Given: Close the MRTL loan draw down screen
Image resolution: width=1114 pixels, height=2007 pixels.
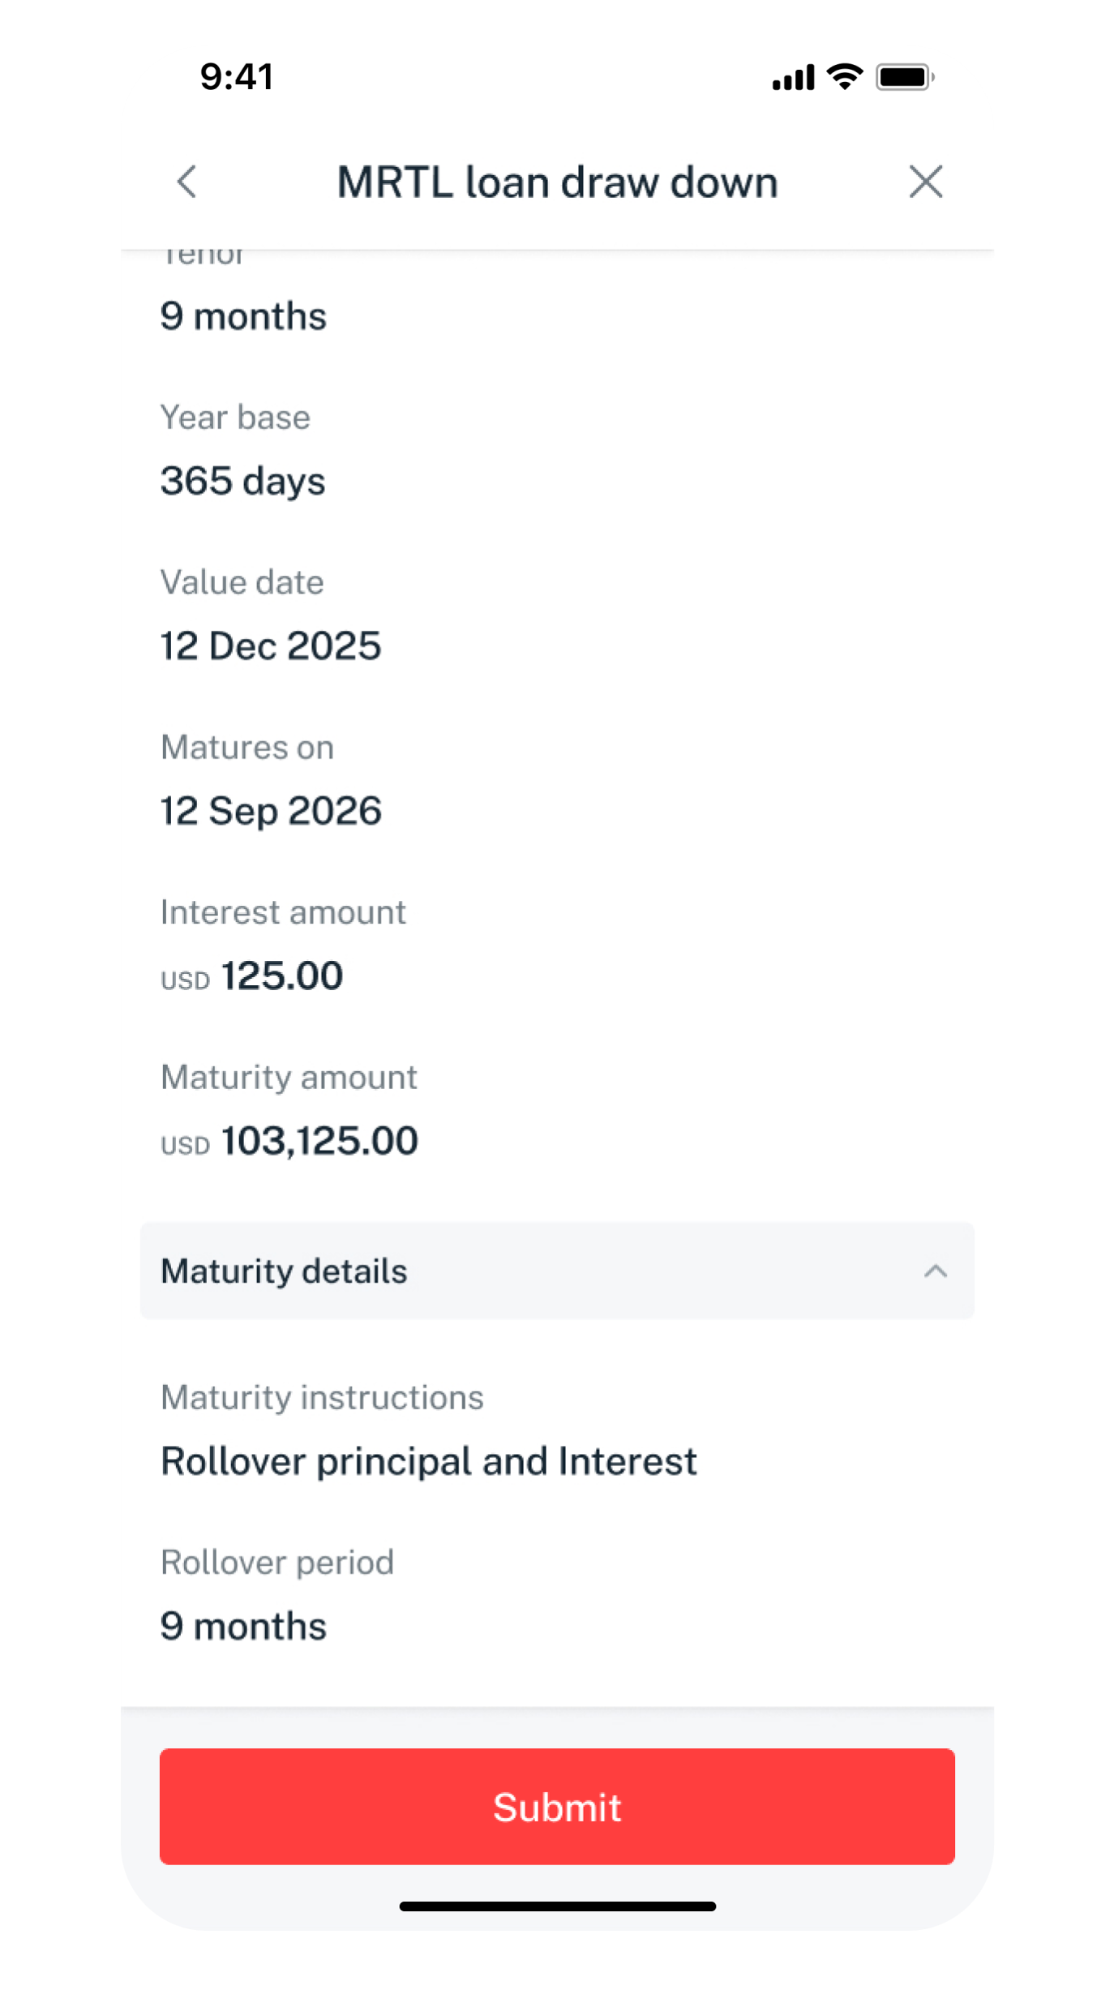Looking at the screenshot, I should coord(925,182).
